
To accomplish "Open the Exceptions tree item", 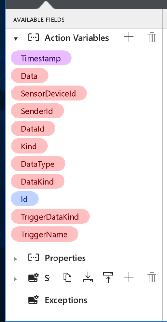I will [66, 300].
